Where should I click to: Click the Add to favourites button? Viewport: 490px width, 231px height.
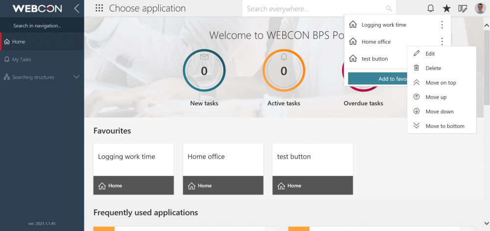(378, 79)
